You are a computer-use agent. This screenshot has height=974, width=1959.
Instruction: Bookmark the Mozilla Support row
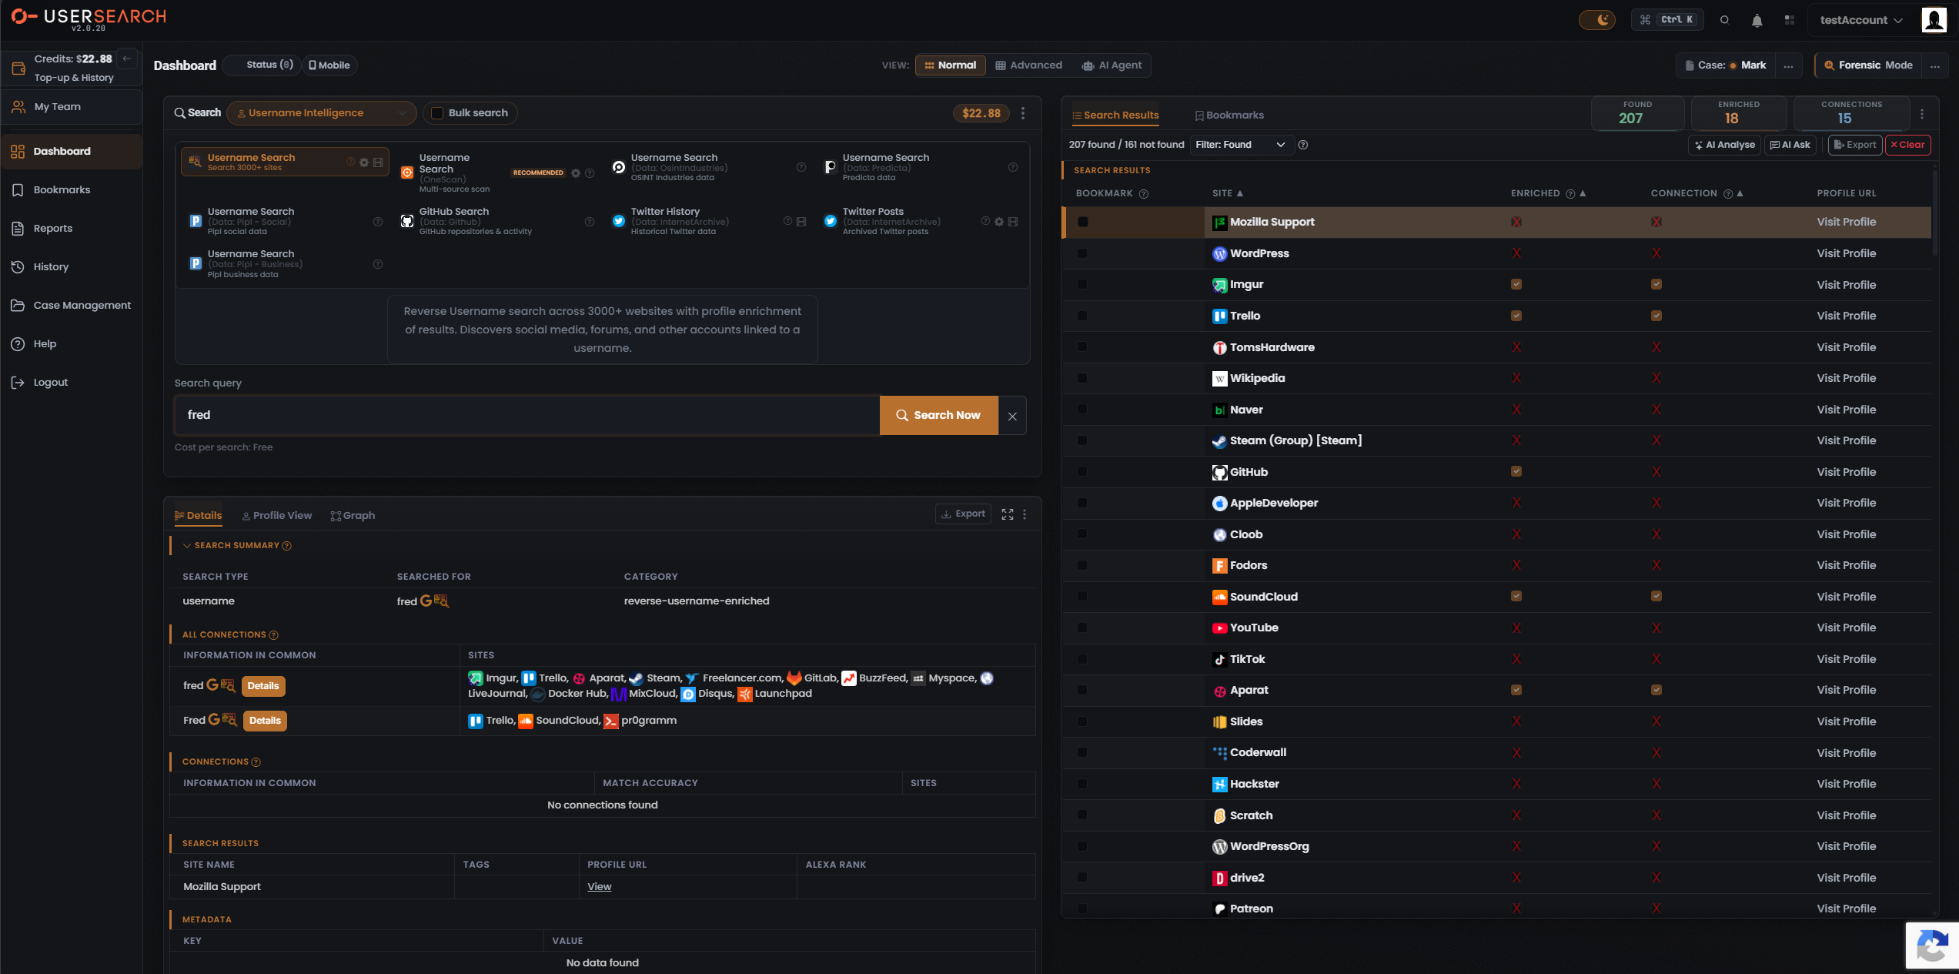[x=1083, y=223]
